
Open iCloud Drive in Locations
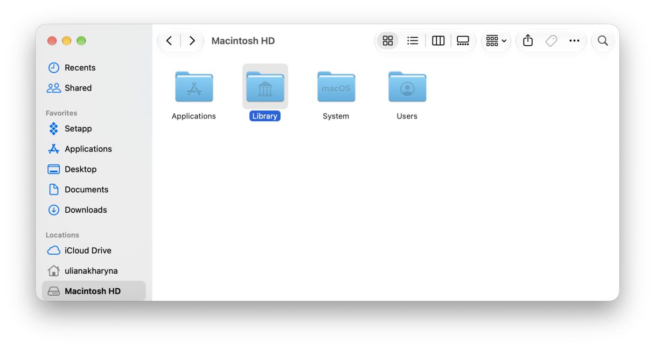[x=94, y=250]
